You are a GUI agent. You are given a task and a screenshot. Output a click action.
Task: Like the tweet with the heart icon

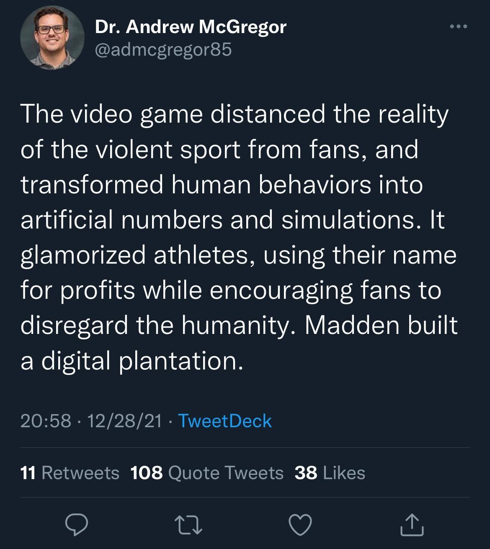tap(301, 525)
